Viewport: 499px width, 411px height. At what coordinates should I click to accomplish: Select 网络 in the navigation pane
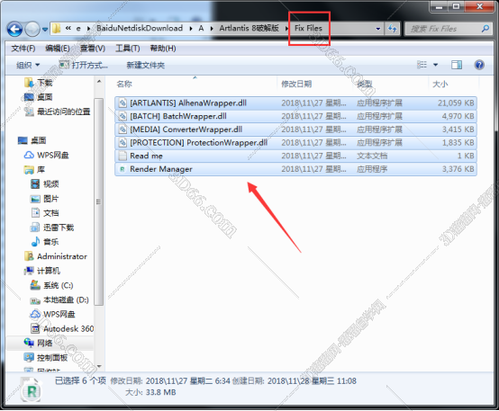tap(44, 344)
